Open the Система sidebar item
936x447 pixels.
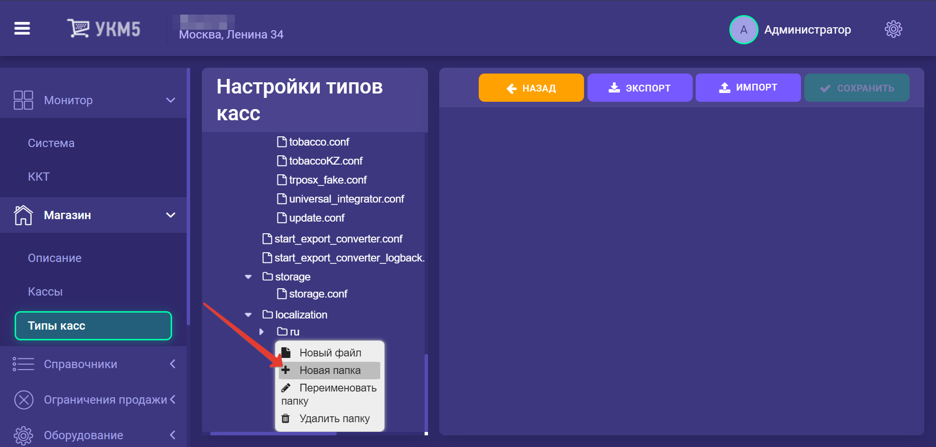(x=51, y=143)
